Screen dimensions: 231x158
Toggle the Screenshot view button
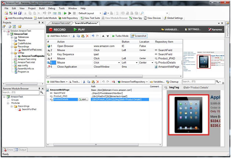coord(139,36)
